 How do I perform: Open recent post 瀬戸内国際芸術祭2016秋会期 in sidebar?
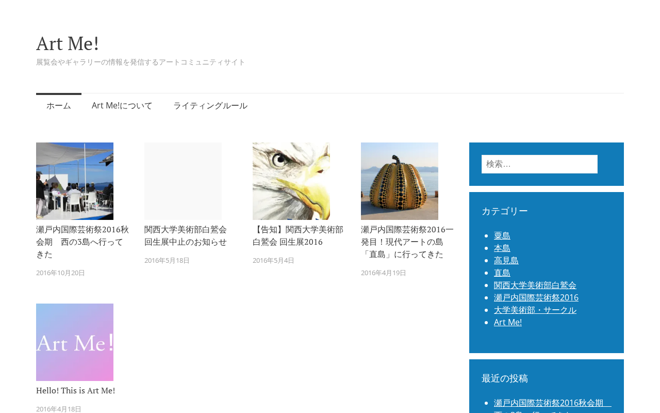click(553, 406)
